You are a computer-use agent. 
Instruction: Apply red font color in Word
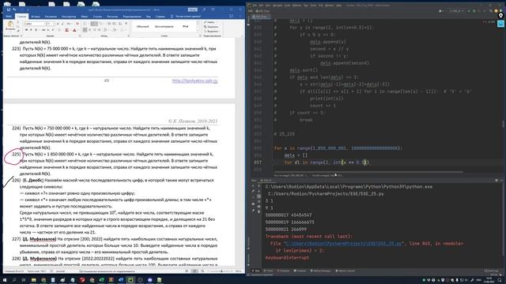[x=74, y=30]
